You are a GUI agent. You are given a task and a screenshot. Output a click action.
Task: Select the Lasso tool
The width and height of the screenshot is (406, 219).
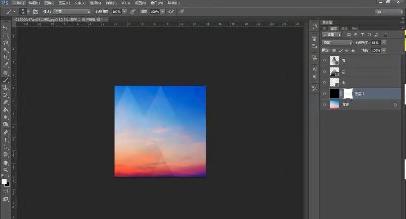pyautogui.click(x=5, y=43)
